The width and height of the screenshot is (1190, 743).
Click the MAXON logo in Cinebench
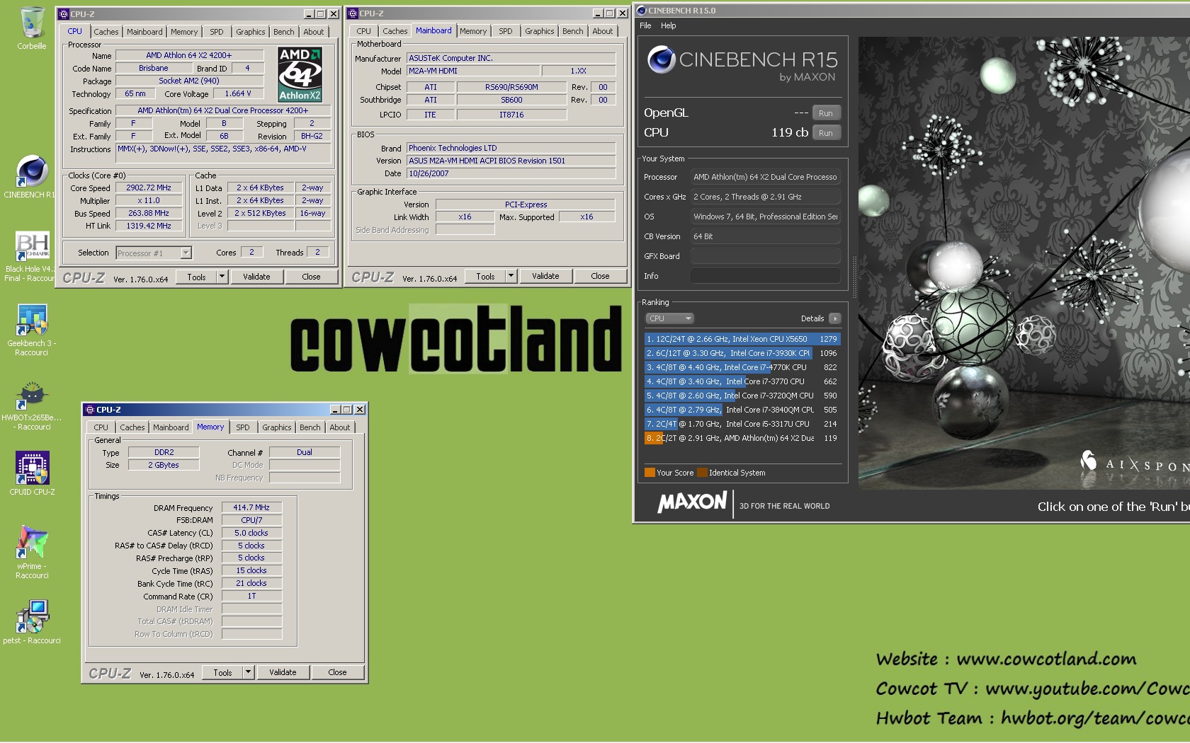click(693, 502)
